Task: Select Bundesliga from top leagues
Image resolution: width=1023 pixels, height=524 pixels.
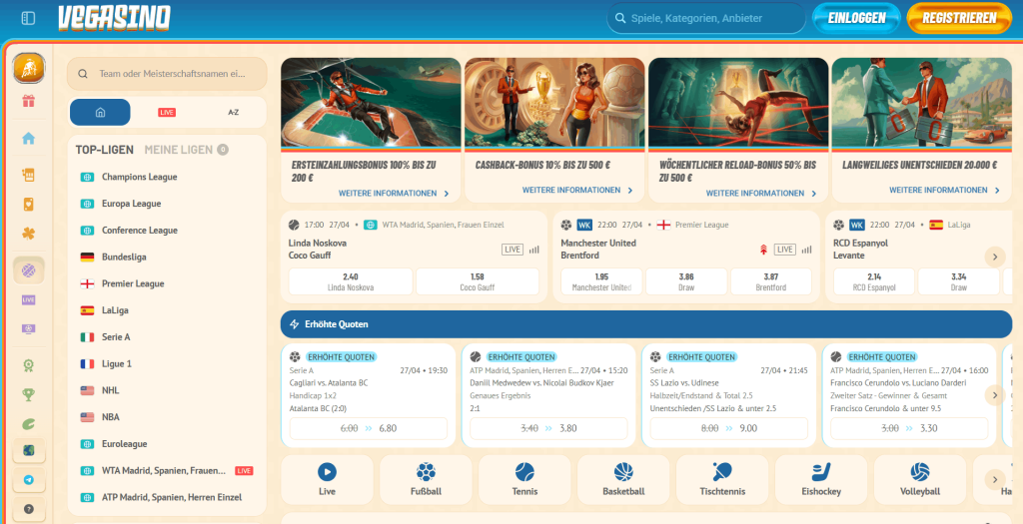Action: (x=124, y=257)
